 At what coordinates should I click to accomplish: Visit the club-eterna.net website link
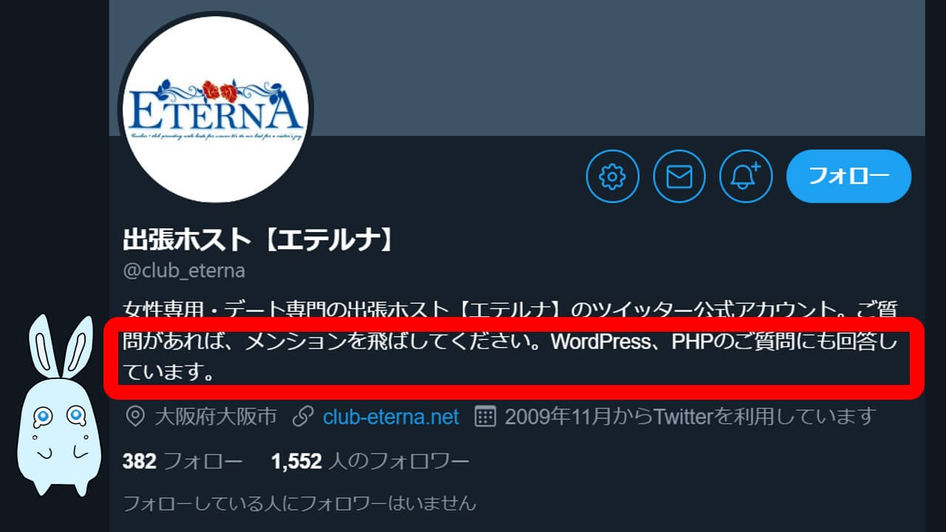coord(391,417)
